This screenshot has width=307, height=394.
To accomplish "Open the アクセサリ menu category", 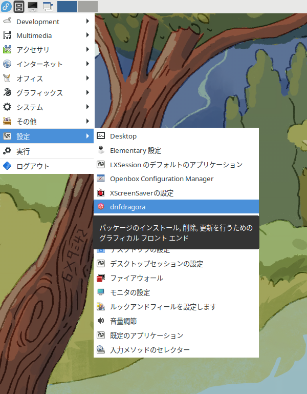I will pos(47,50).
